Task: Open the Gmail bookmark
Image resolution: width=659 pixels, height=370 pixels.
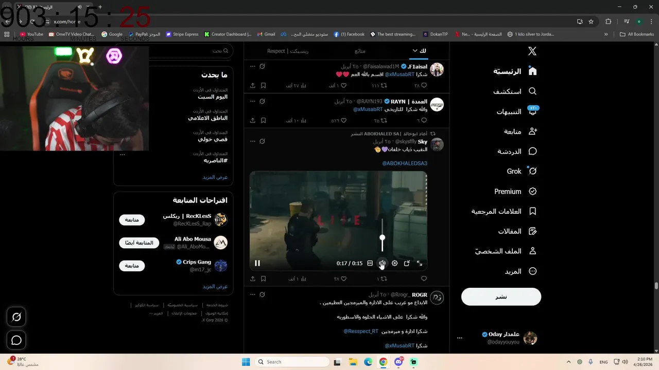Action: pos(266,34)
